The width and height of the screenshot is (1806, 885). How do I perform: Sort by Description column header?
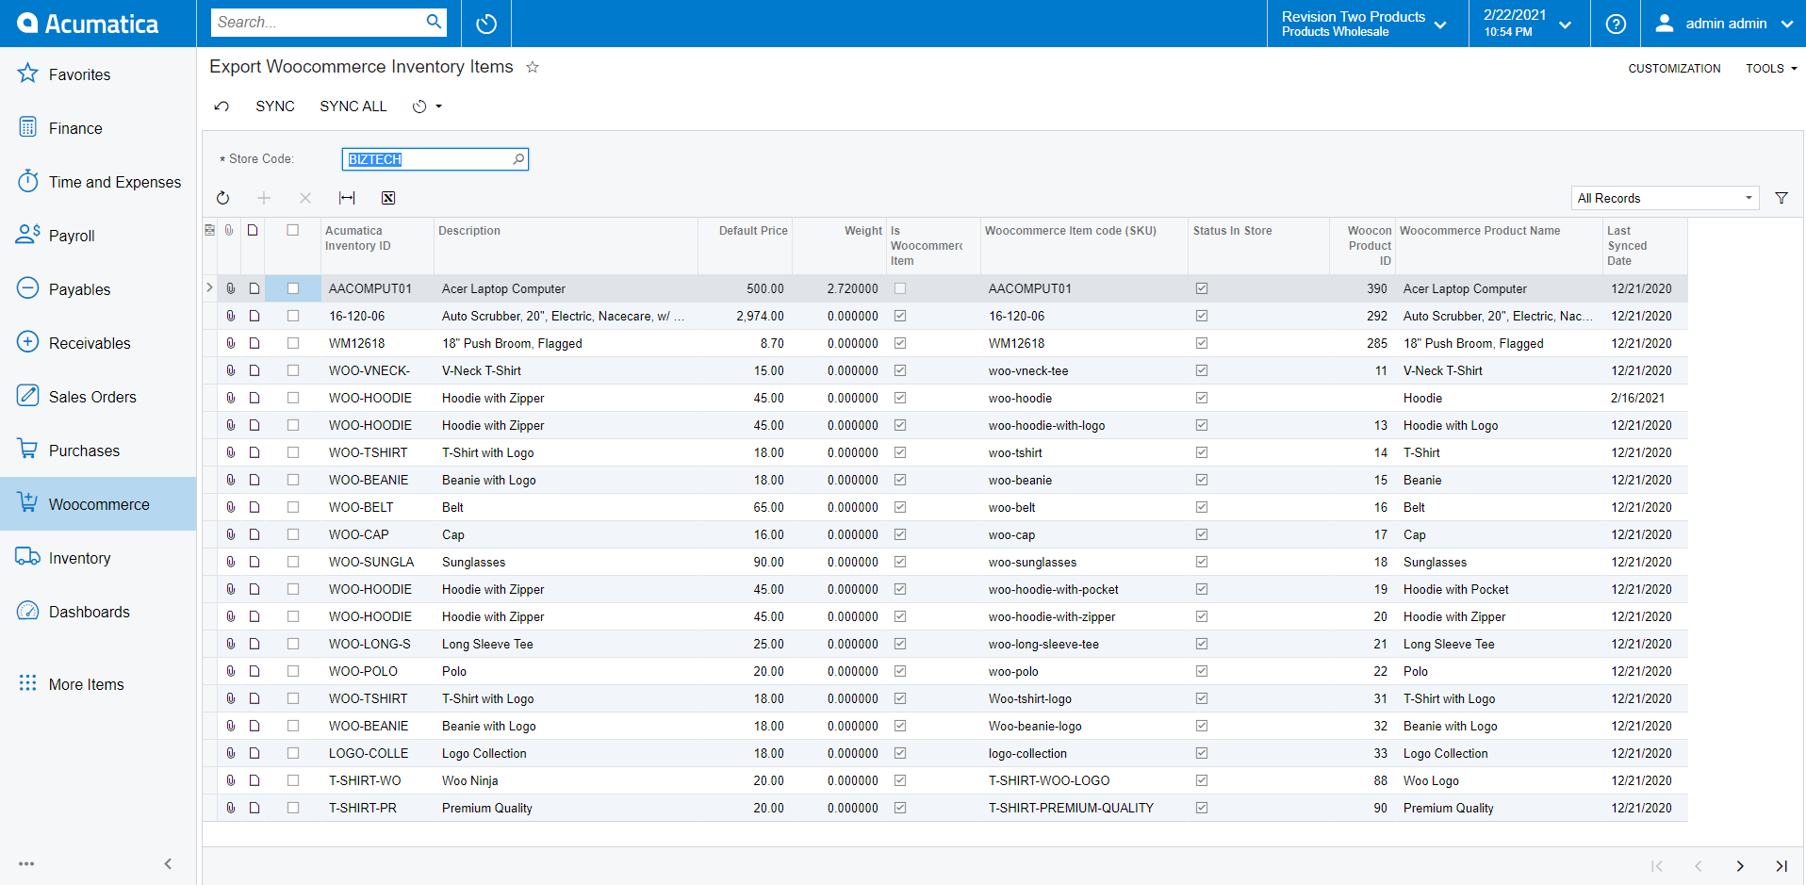tap(469, 231)
